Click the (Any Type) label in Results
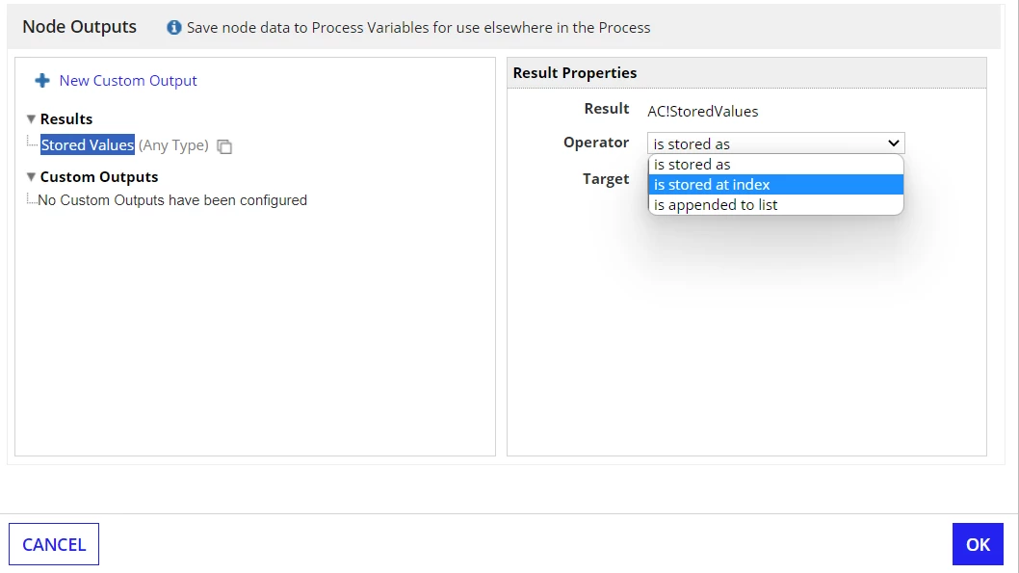1019x573 pixels. pyautogui.click(x=173, y=144)
